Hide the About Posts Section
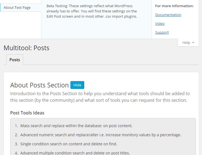The height and width of the screenshot is (155, 202). 77,85
